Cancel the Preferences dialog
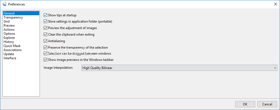The width and height of the screenshot is (280, 110). pyautogui.click(x=267, y=104)
